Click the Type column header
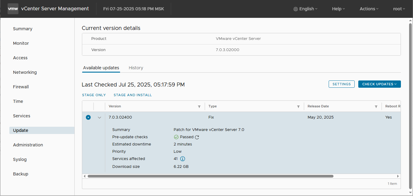 pos(213,106)
